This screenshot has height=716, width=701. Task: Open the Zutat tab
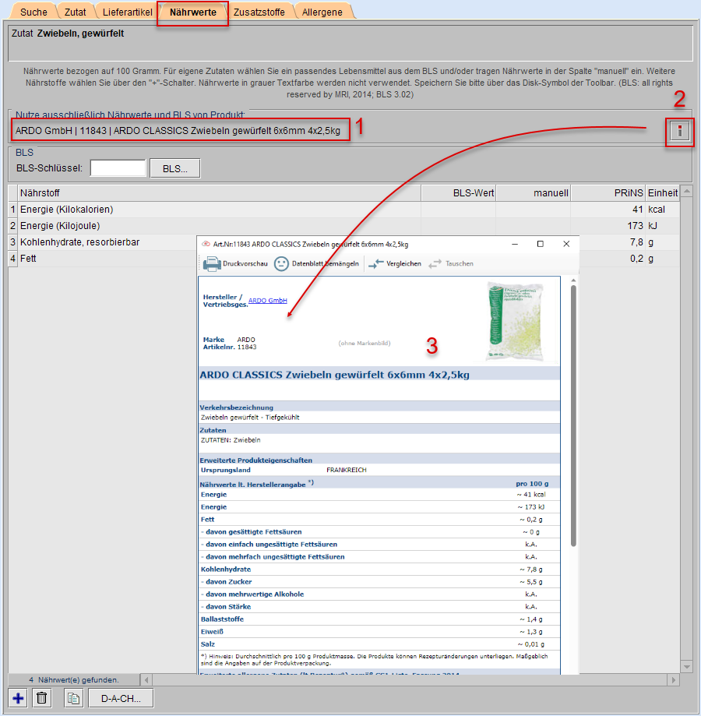pyautogui.click(x=76, y=12)
